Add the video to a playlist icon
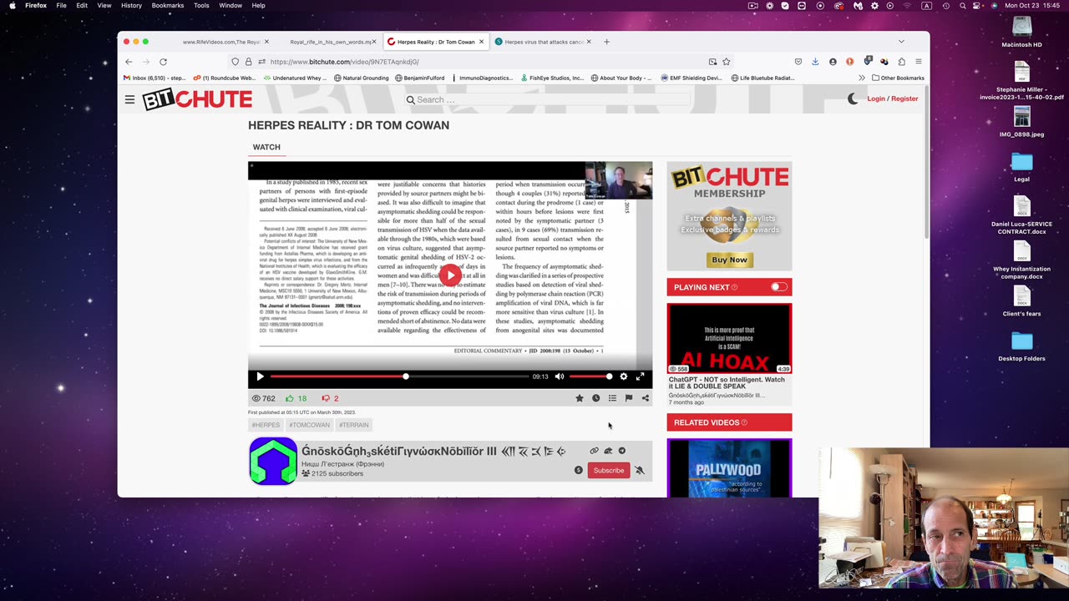 pos(612,398)
